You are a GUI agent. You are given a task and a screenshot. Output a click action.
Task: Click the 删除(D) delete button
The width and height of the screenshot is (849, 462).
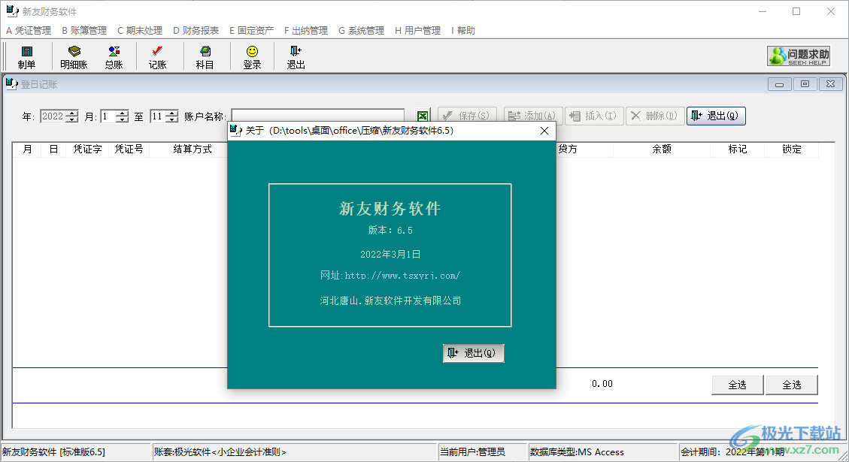[x=655, y=116]
